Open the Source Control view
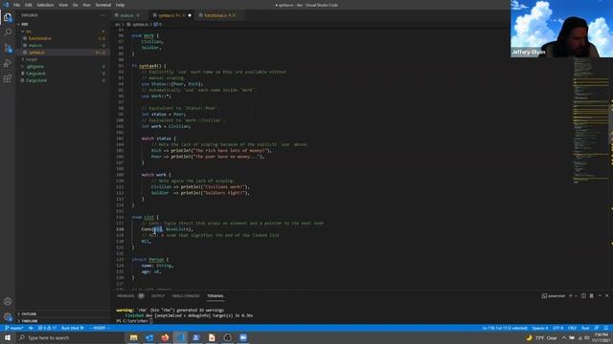 [8, 49]
